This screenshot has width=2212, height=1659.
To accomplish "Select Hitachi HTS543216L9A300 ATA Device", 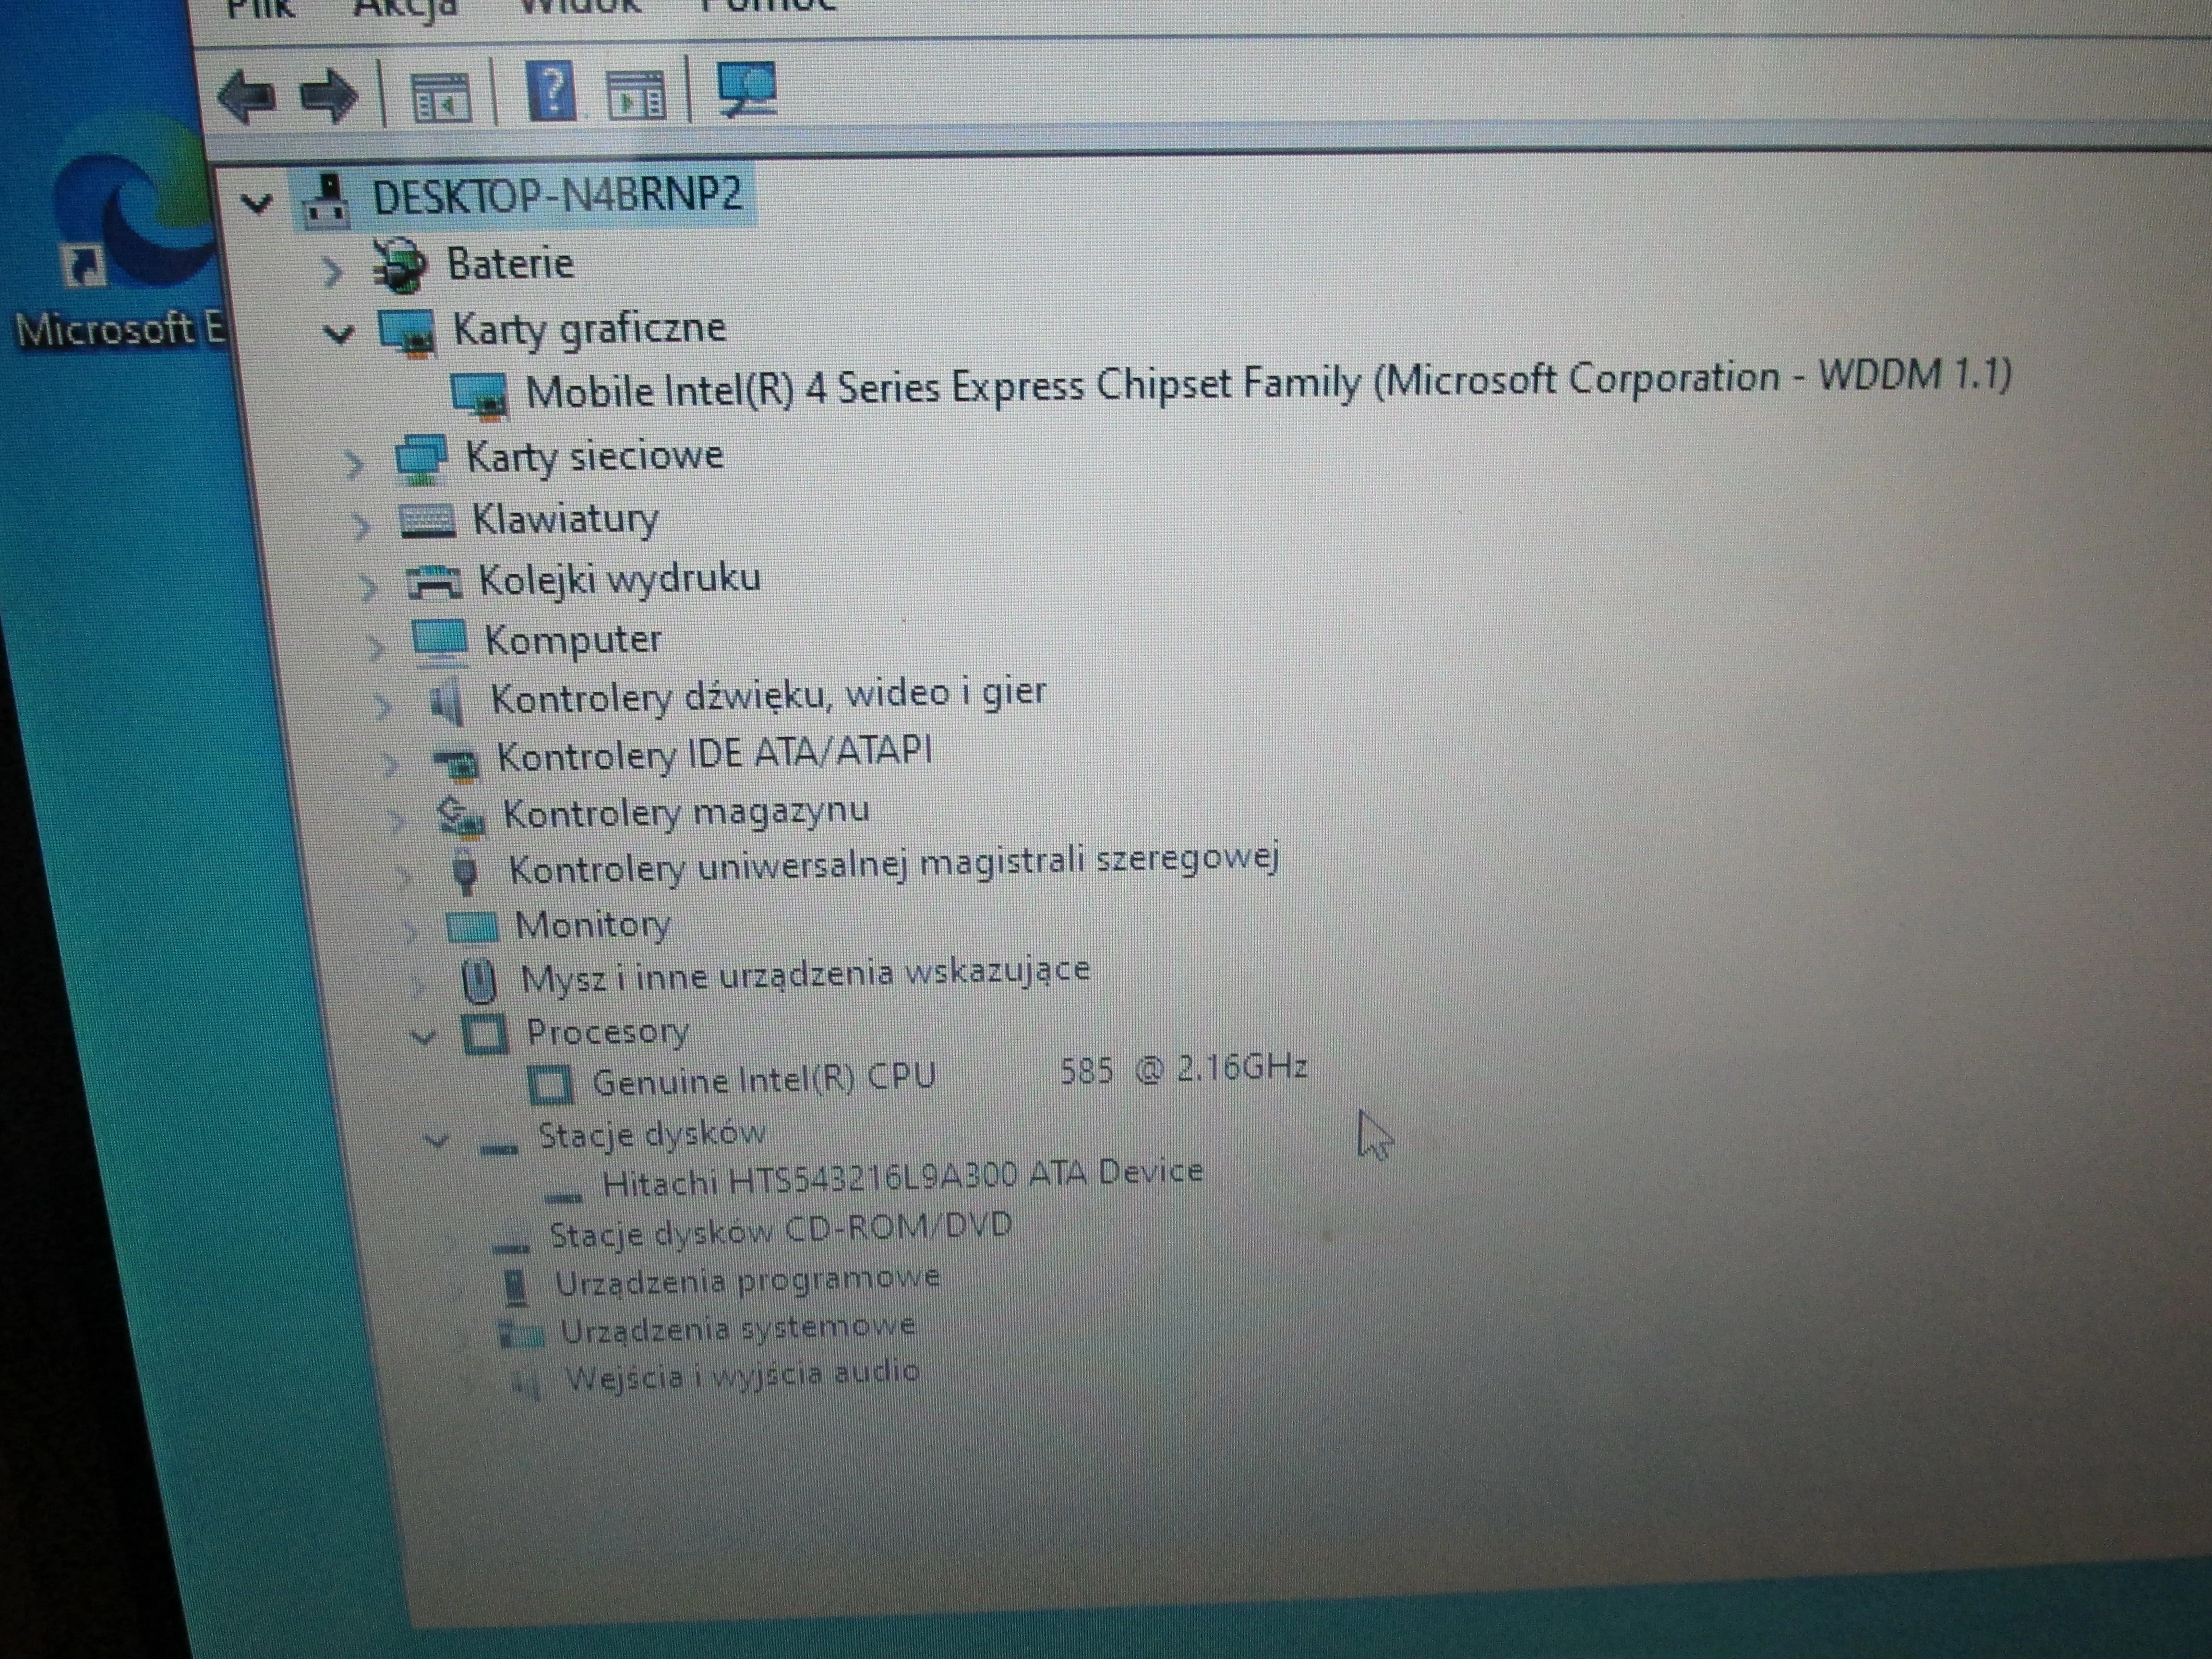I will (902, 1178).
